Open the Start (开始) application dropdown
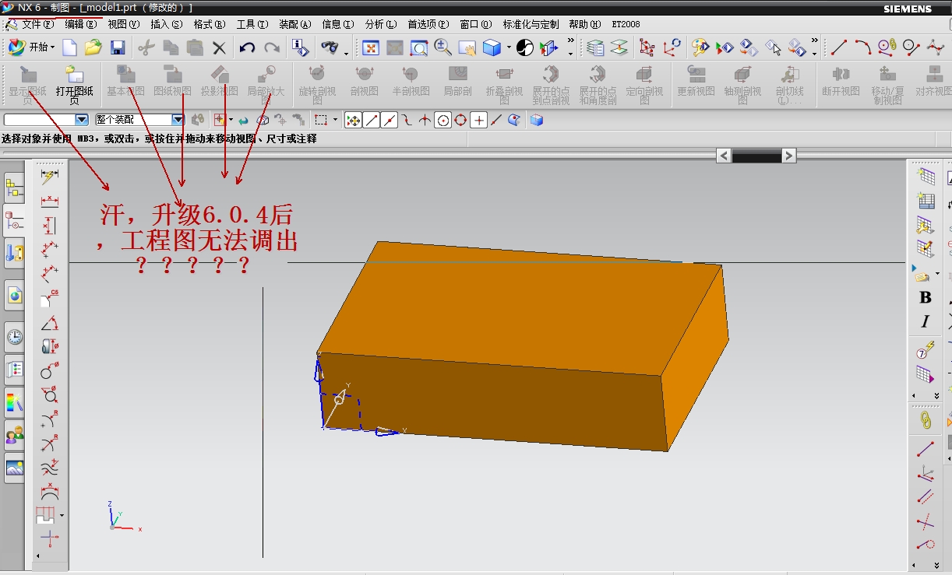Image resolution: width=952 pixels, height=575 pixels. [31, 47]
